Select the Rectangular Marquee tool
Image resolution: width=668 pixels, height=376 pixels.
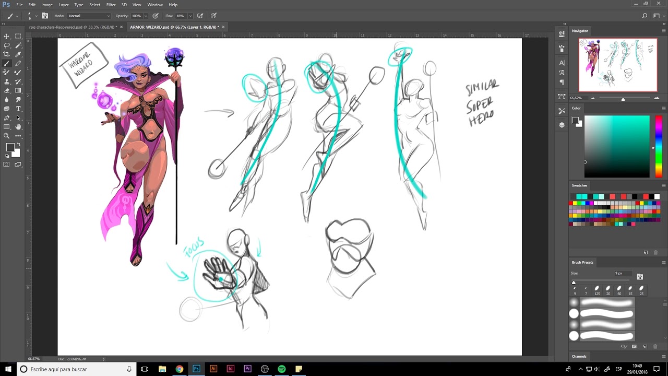(18, 36)
